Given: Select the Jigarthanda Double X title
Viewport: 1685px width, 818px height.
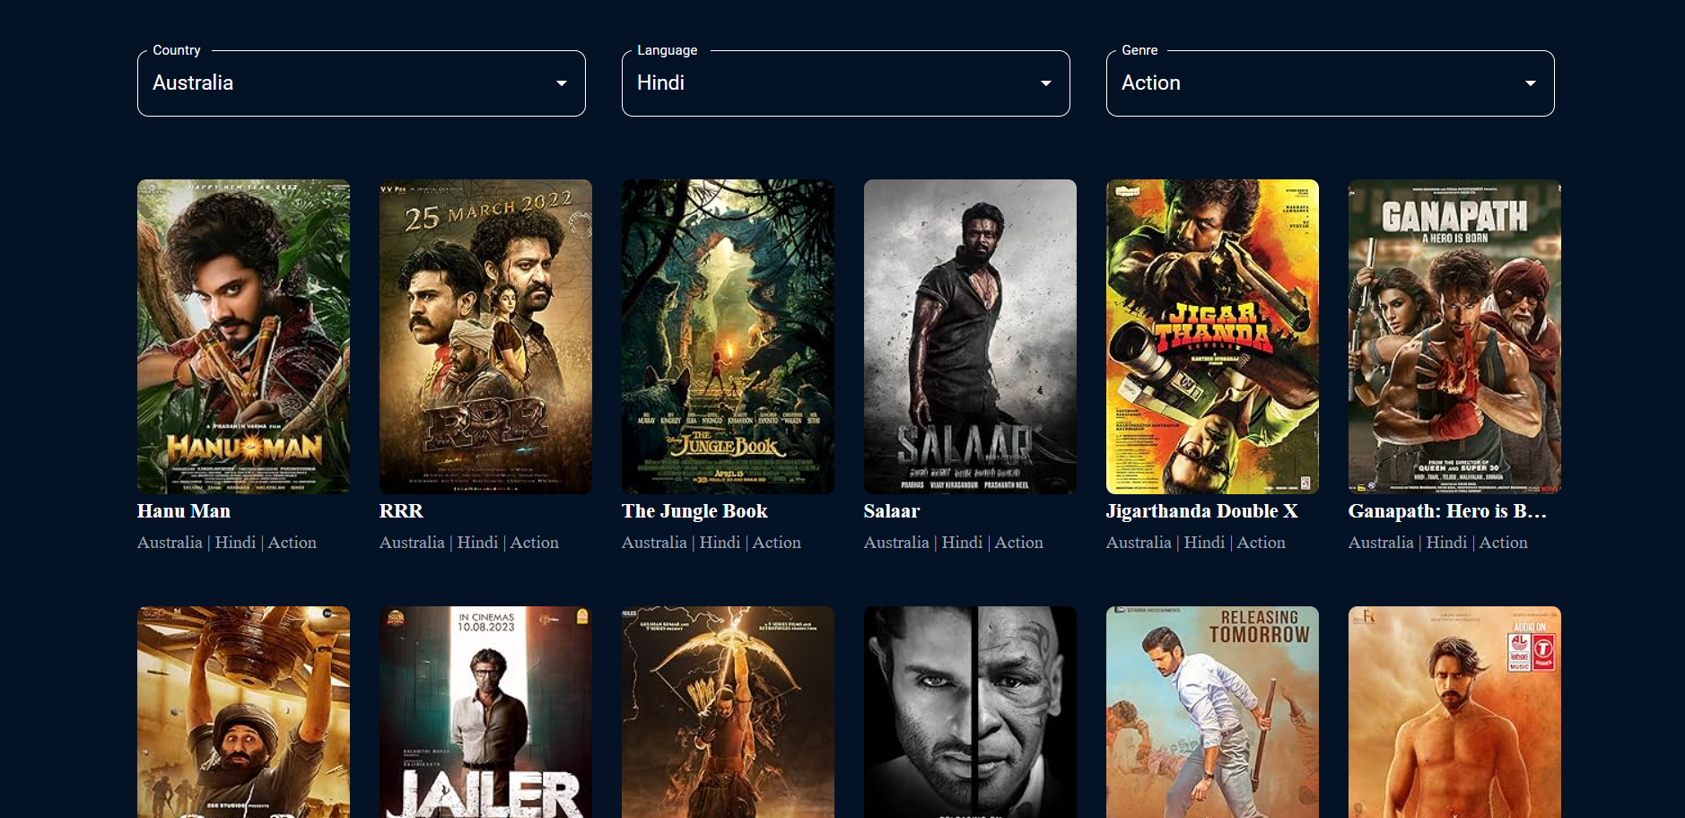Looking at the screenshot, I should tap(1201, 511).
